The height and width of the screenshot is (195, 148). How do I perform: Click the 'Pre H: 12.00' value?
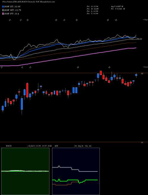coord(93,9)
